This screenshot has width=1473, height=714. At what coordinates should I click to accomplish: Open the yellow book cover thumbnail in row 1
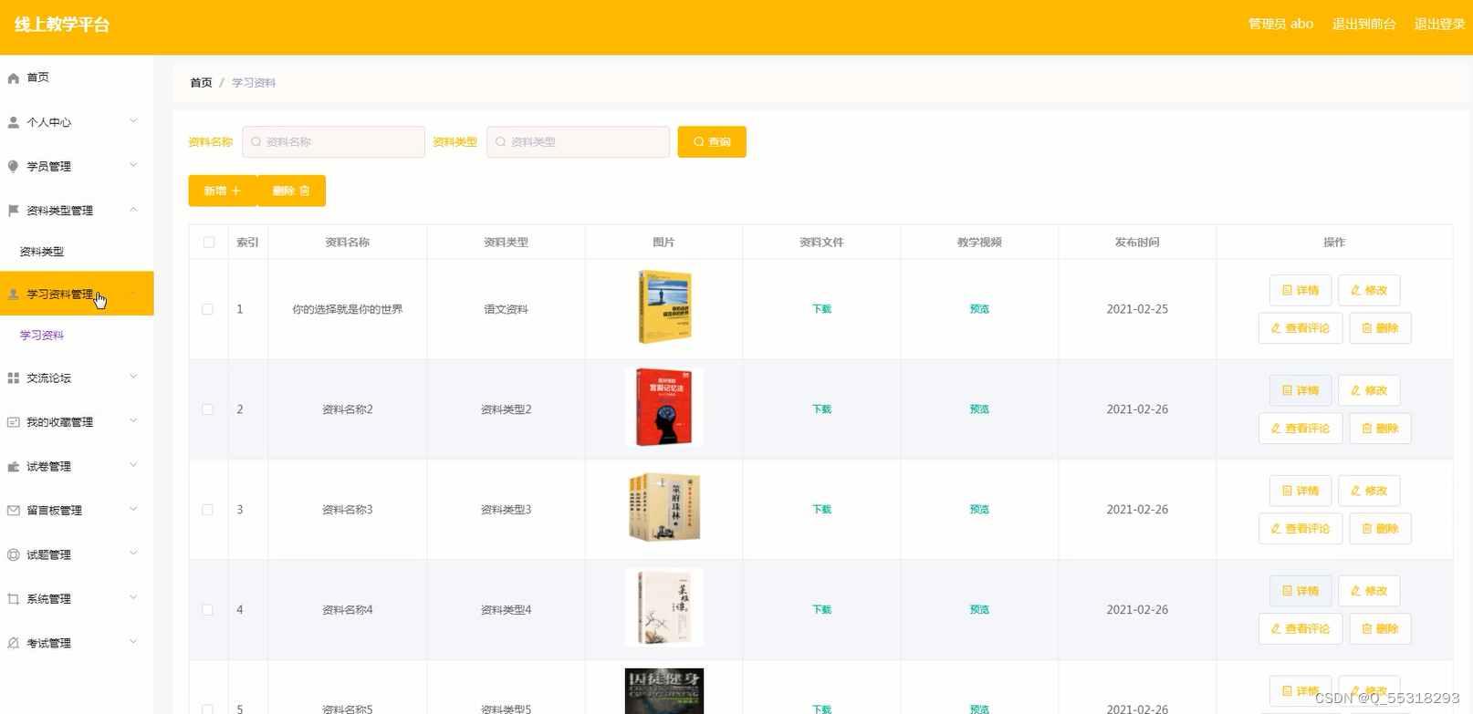[x=664, y=307]
